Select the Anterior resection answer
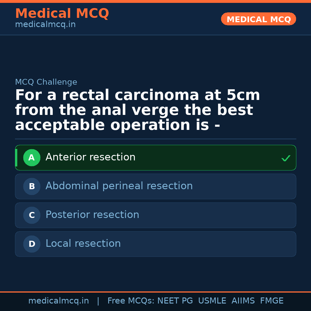 pos(155,158)
